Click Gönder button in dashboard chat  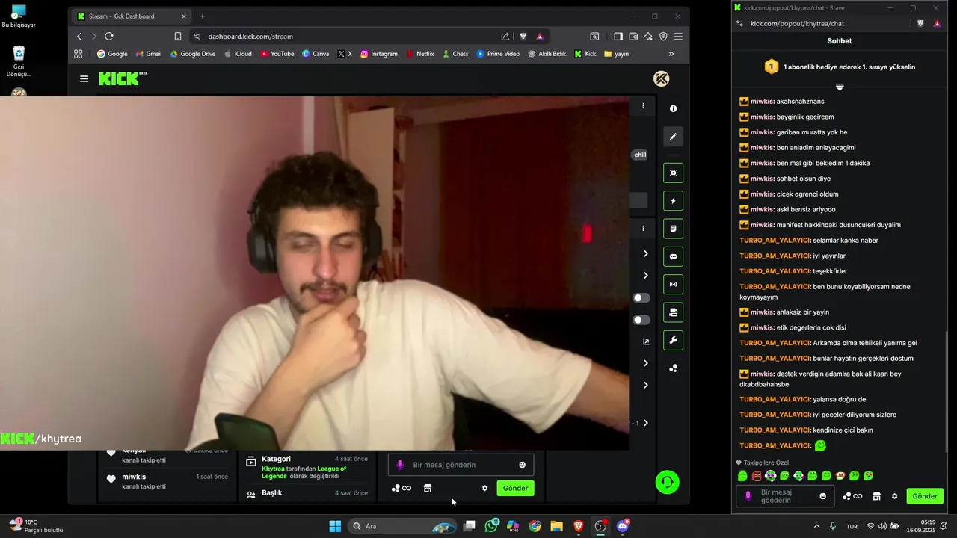[515, 489]
